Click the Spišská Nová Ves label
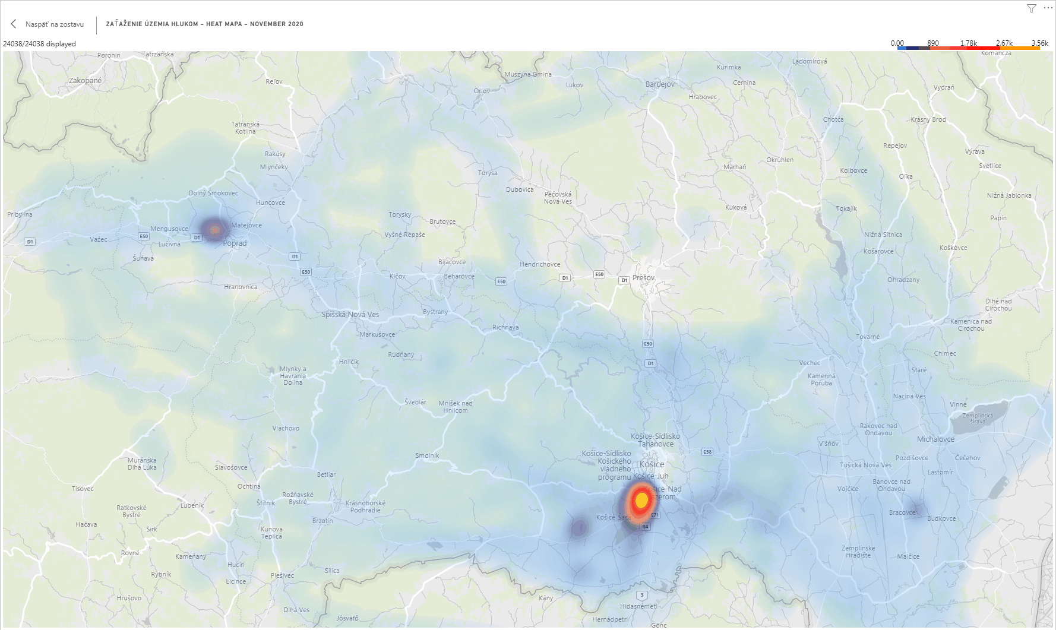Screen dimensions: 1056x630 click(350, 315)
